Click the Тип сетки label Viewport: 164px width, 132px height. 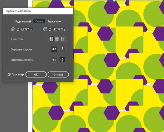tap(17, 39)
